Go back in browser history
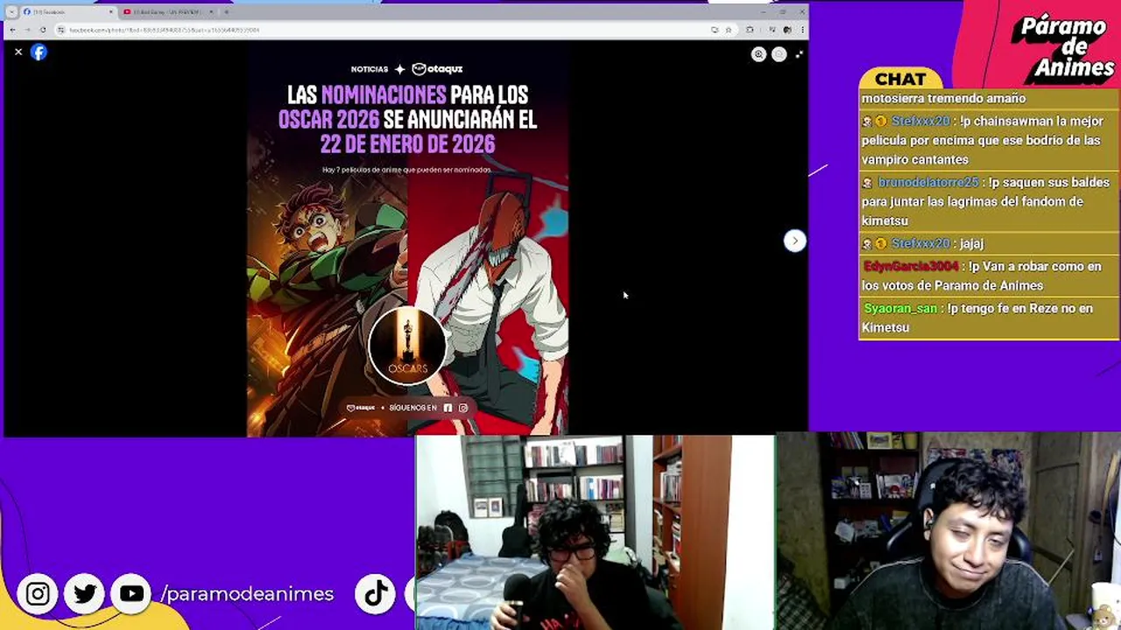1121x630 pixels. tap(12, 30)
